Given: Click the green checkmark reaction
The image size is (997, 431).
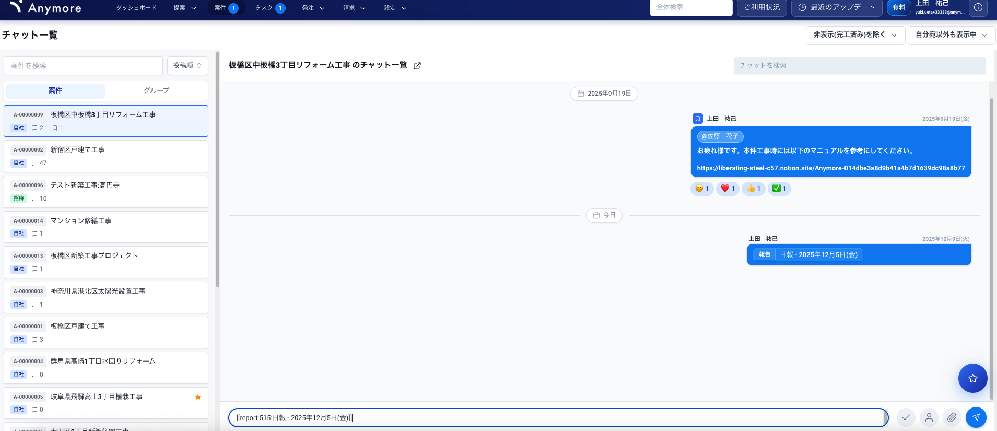Looking at the screenshot, I should 779,189.
